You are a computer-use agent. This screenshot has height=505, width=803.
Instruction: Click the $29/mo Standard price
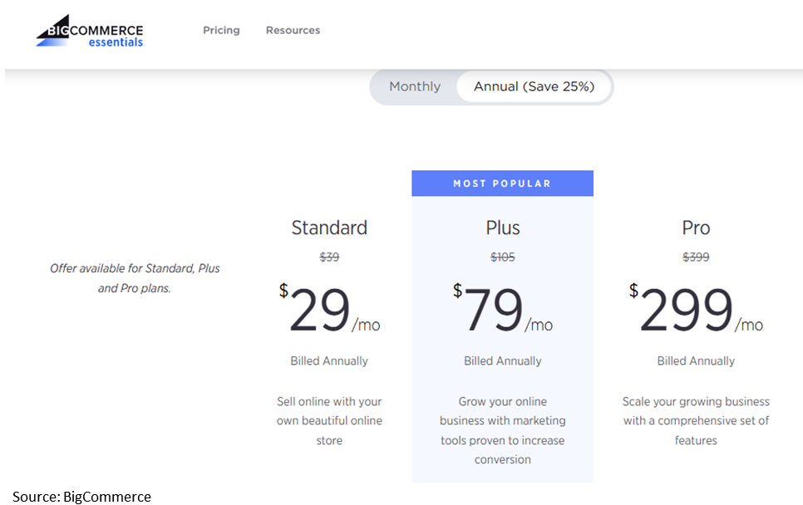329,311
